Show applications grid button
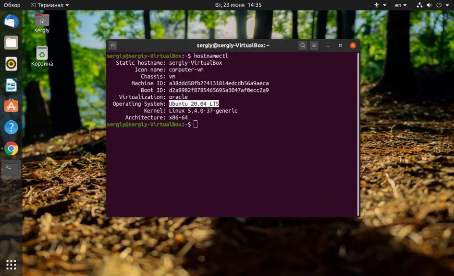454x276 pixels. coord(12,264)
